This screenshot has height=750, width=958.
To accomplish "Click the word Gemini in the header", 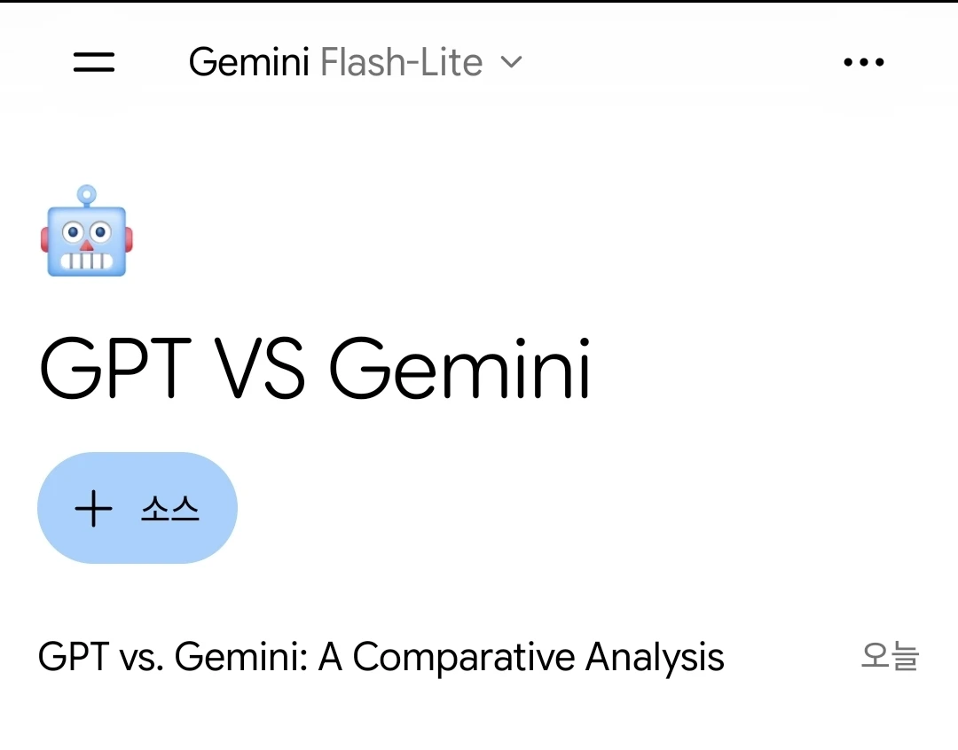I will click(248, 62).
